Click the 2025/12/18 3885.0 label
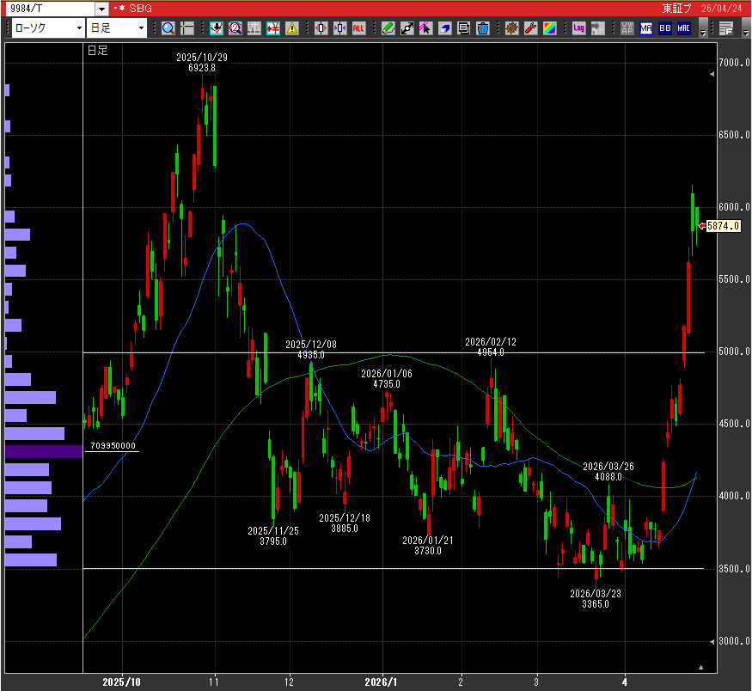Viewport: 752px width, 691px height. pos(345,523)
